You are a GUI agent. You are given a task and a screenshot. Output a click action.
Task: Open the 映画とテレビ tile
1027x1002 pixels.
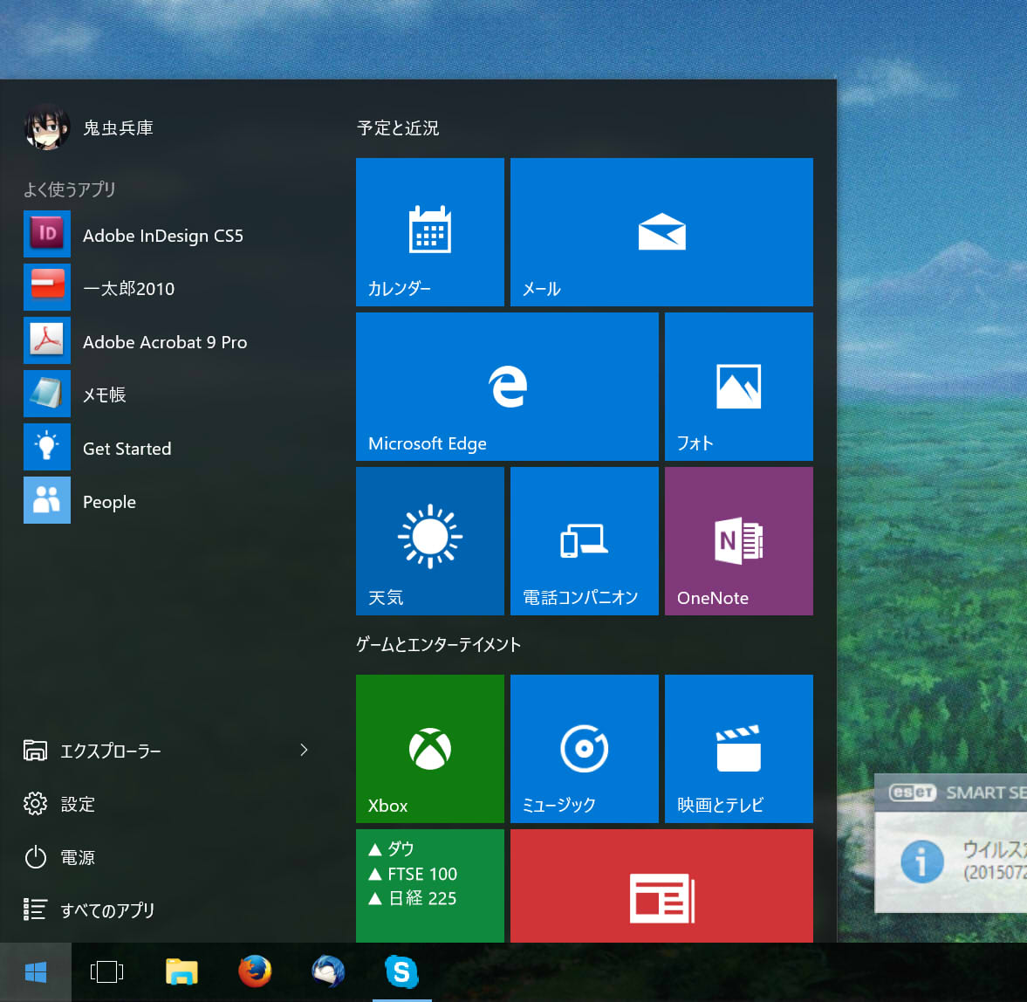(738, 748)
